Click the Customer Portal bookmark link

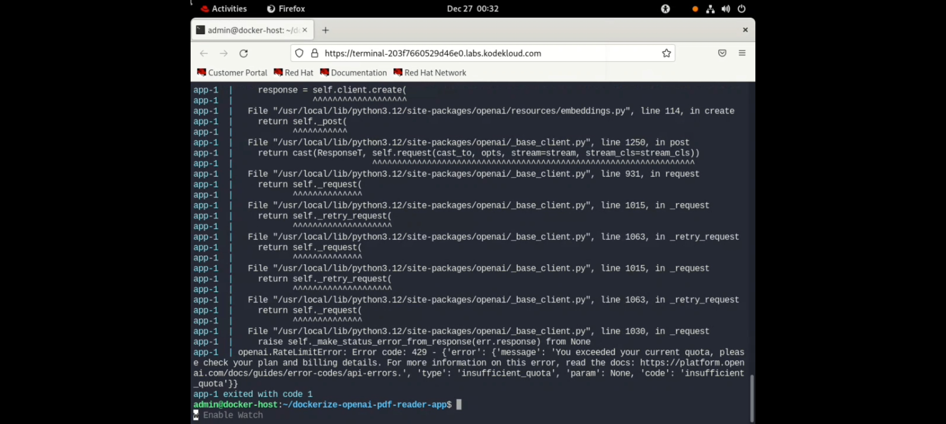(x=232, y=72)
